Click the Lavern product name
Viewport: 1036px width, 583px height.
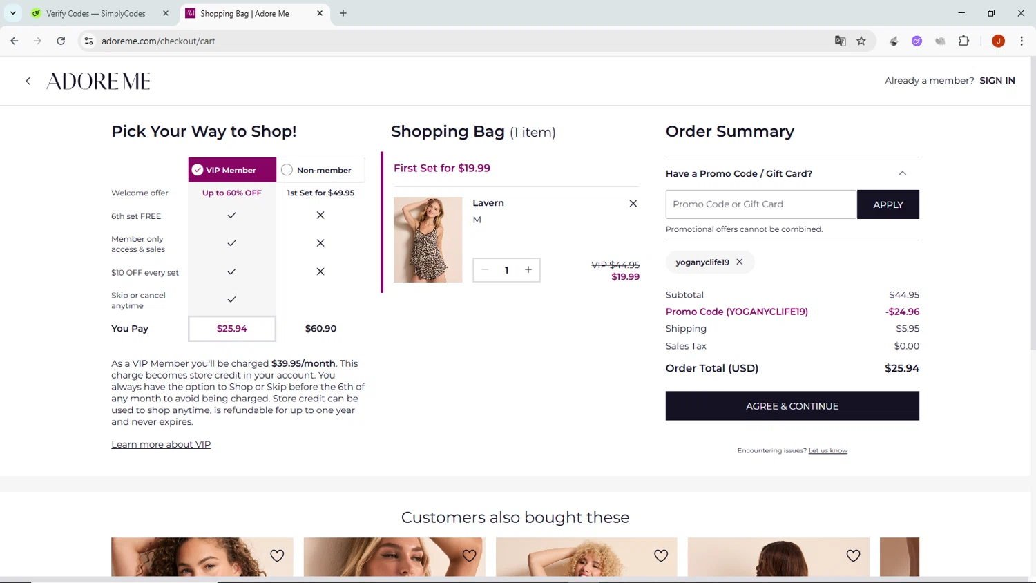(488, 203)
